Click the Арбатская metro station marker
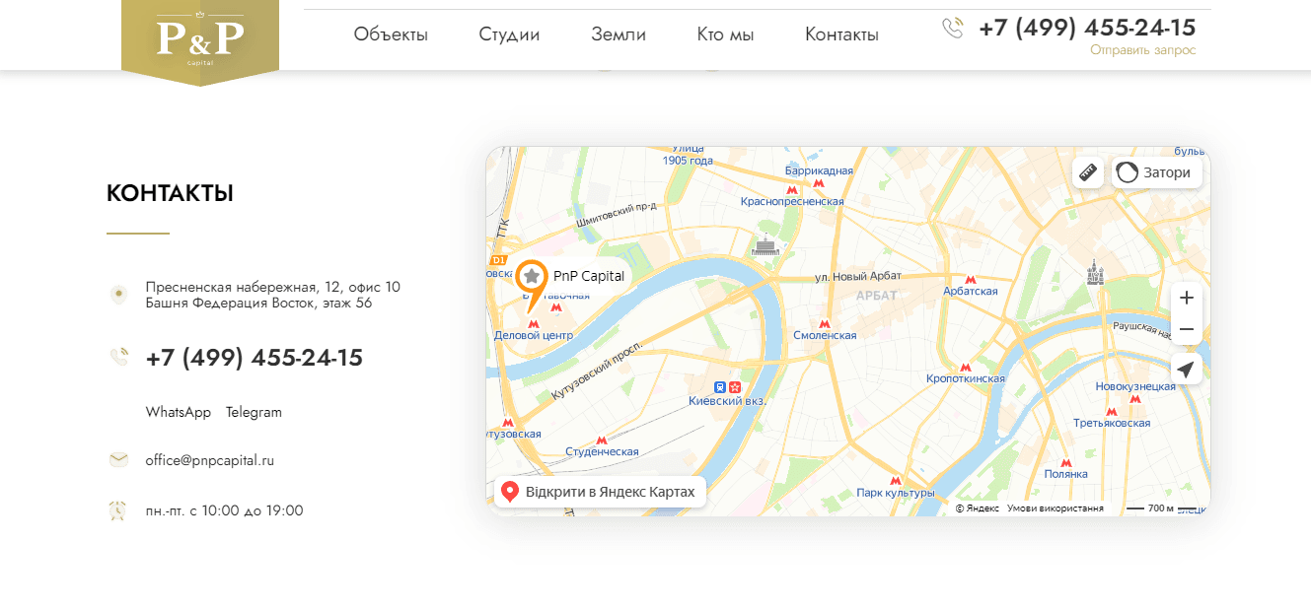Viewport: 1311px width, 610px height. click(970, 280)
